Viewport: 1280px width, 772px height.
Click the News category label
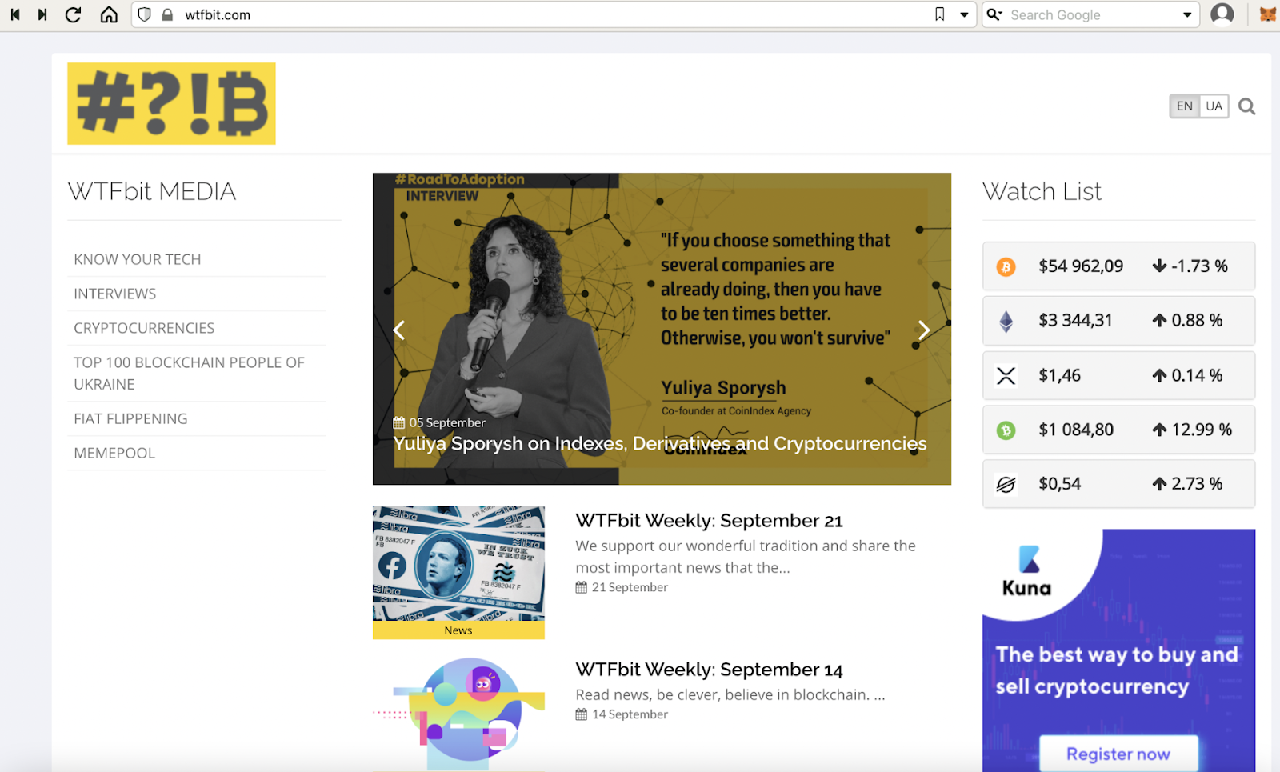click(458, 630)
